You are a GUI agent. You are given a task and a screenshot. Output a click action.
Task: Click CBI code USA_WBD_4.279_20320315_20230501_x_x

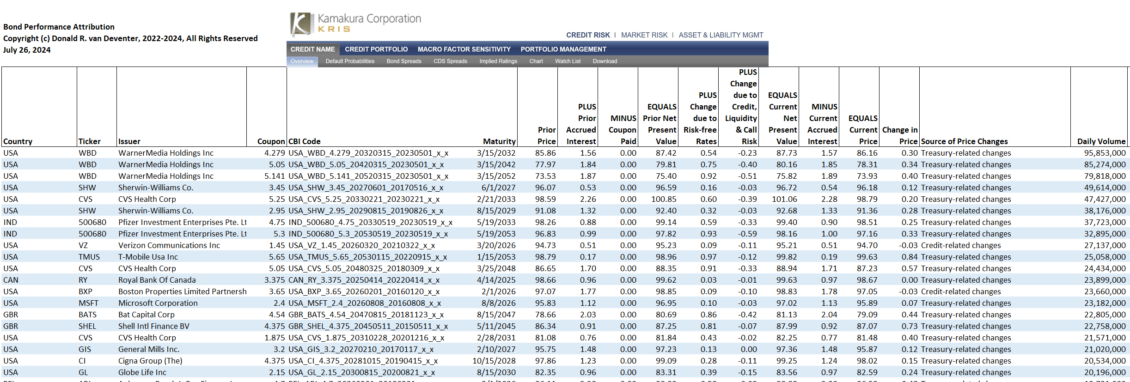point(368,153)
